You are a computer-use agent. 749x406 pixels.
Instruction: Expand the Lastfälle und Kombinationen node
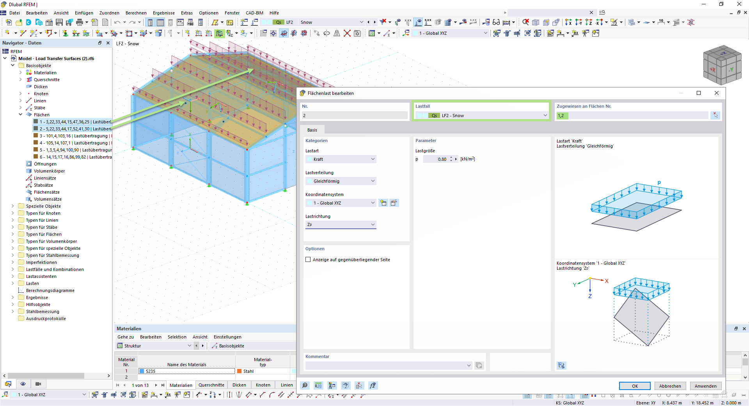tap(13, 269)
